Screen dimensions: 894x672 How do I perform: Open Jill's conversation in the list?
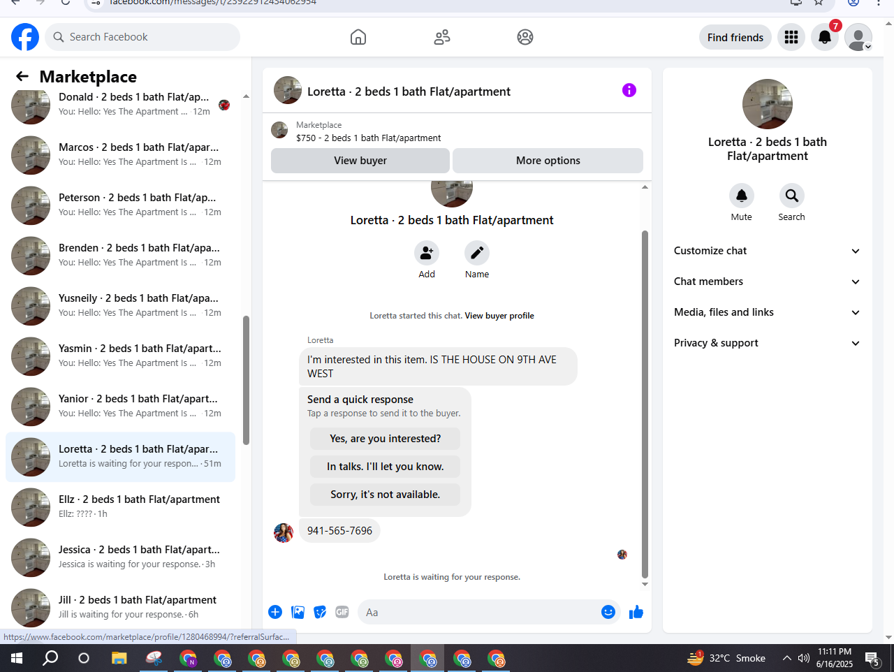point(120,608)
